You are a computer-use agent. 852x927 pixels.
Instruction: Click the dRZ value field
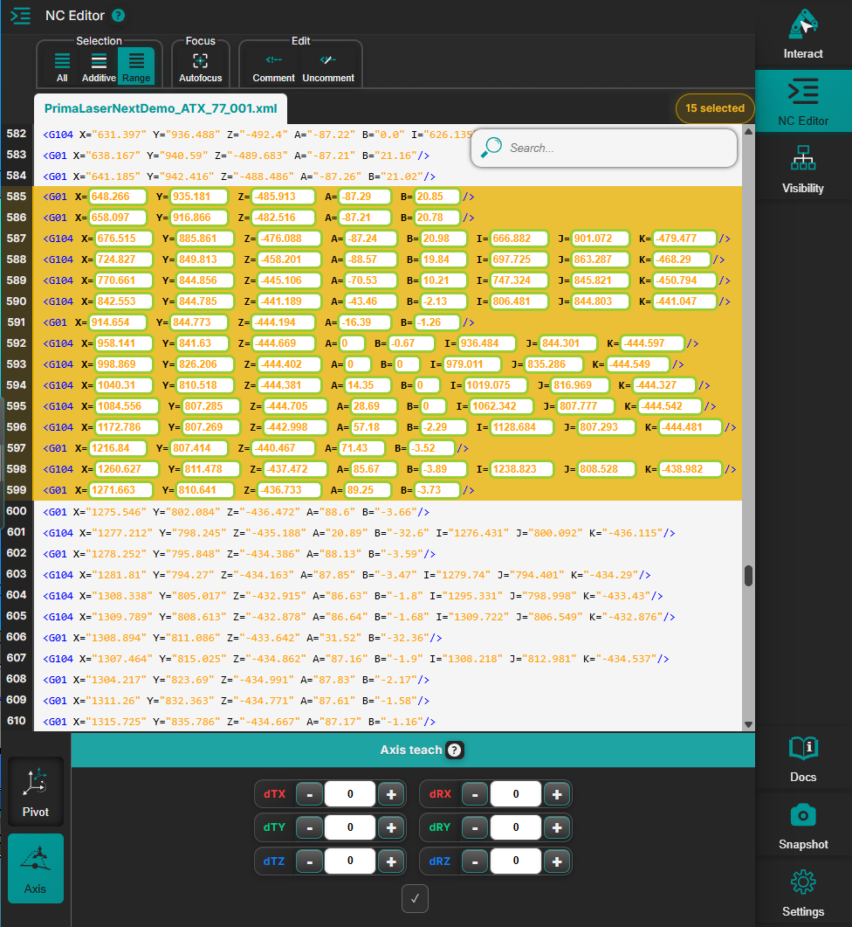(516, 861)
